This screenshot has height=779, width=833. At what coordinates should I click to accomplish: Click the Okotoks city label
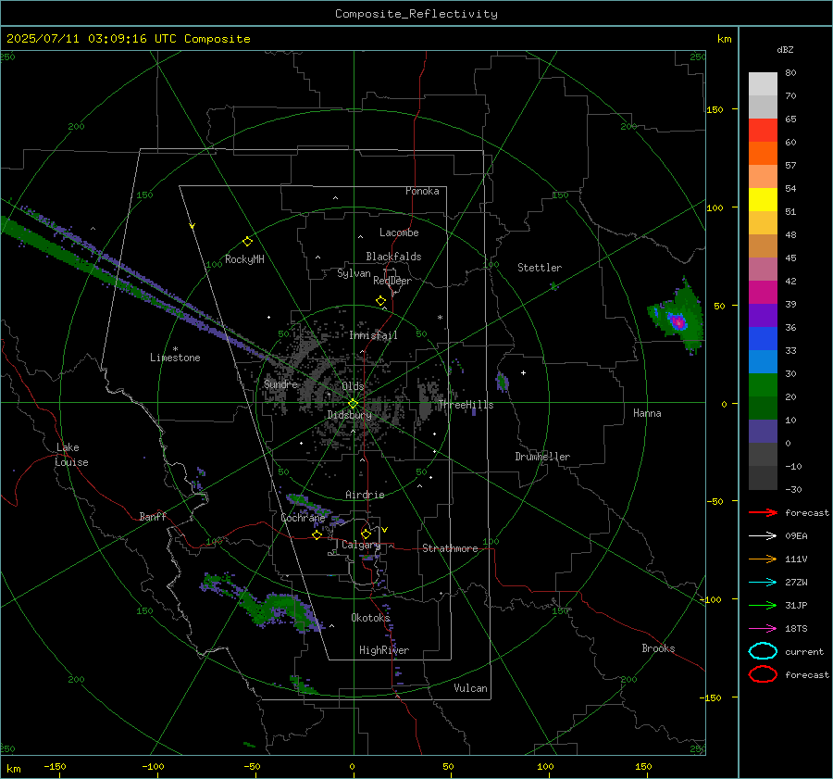coord(370,618)
